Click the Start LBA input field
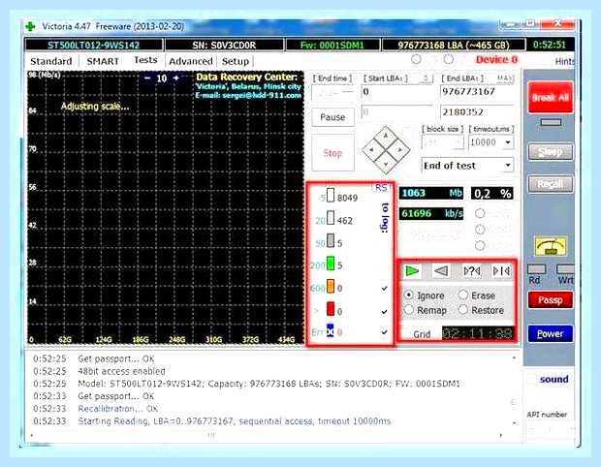Viewport: 601px width, 467px height. [x=397, y=92]
